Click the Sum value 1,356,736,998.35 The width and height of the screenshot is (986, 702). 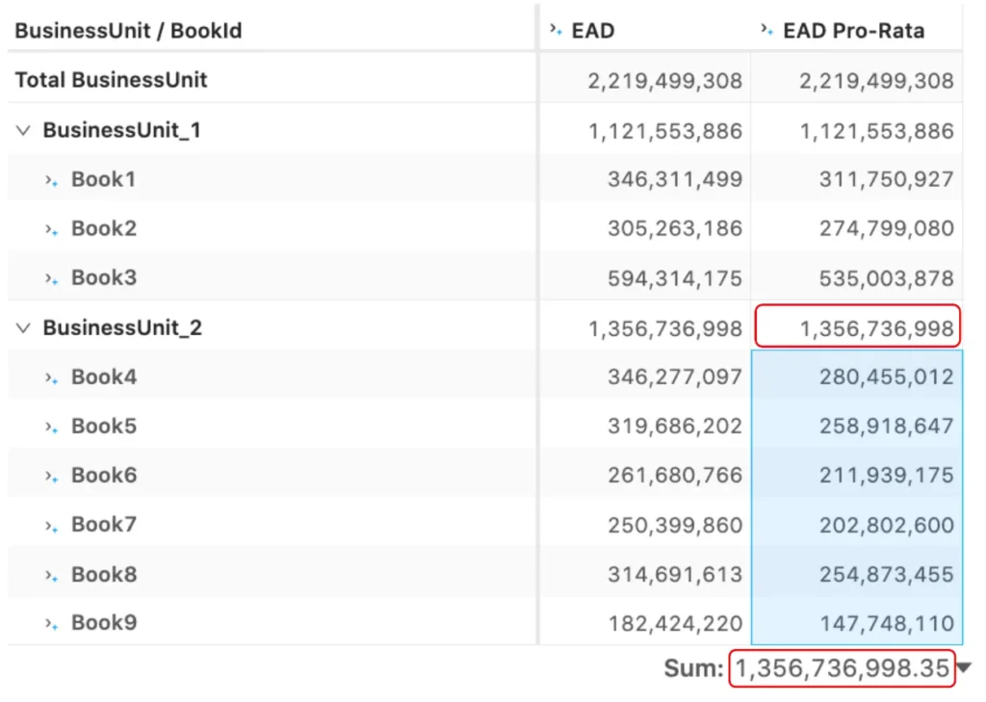point(842,668)
